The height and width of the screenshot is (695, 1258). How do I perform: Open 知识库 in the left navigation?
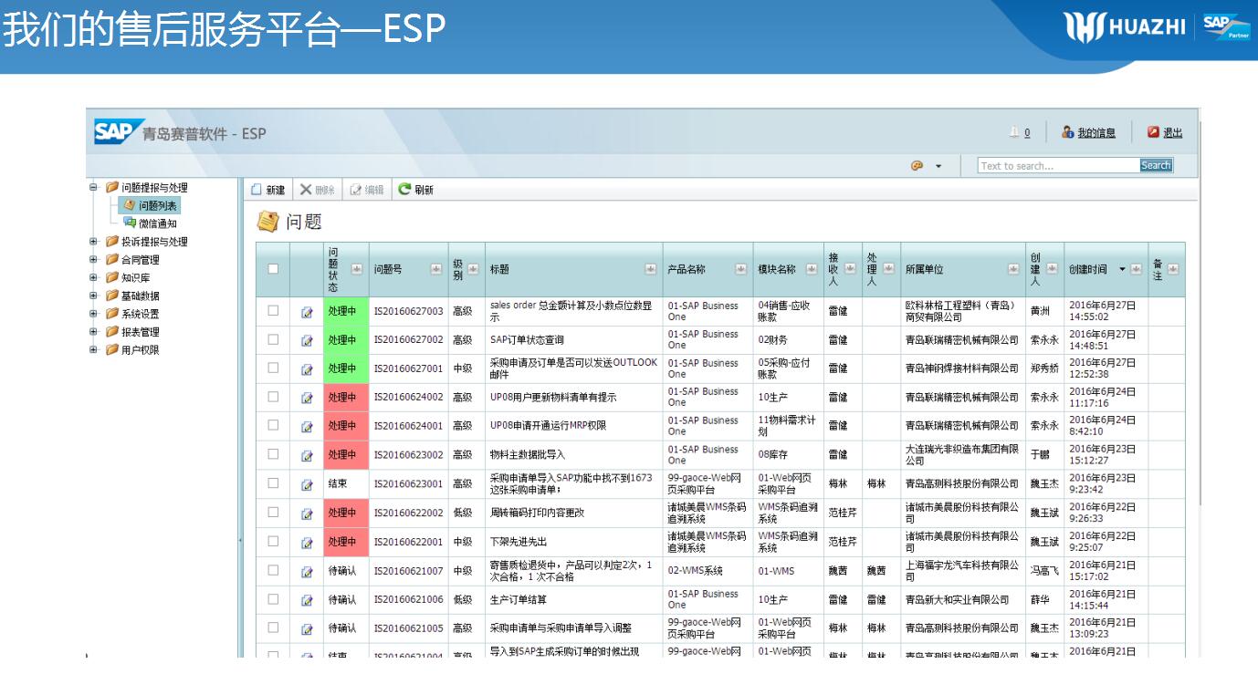click(135, 278)
